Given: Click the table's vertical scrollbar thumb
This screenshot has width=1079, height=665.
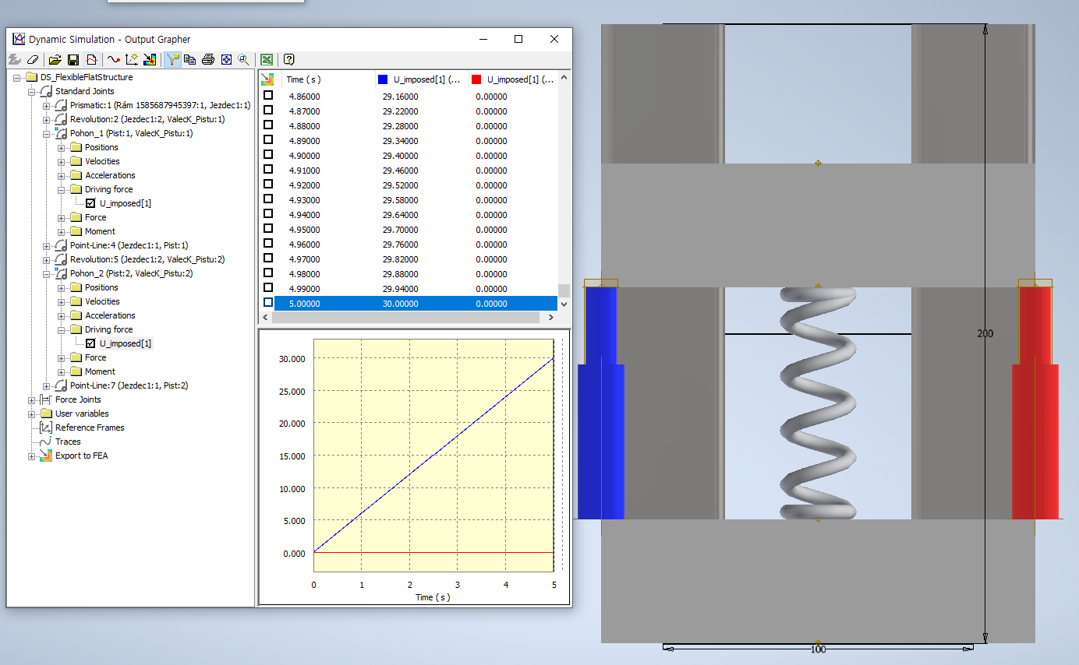Looking at the screenshot, I should coord(564,290).
